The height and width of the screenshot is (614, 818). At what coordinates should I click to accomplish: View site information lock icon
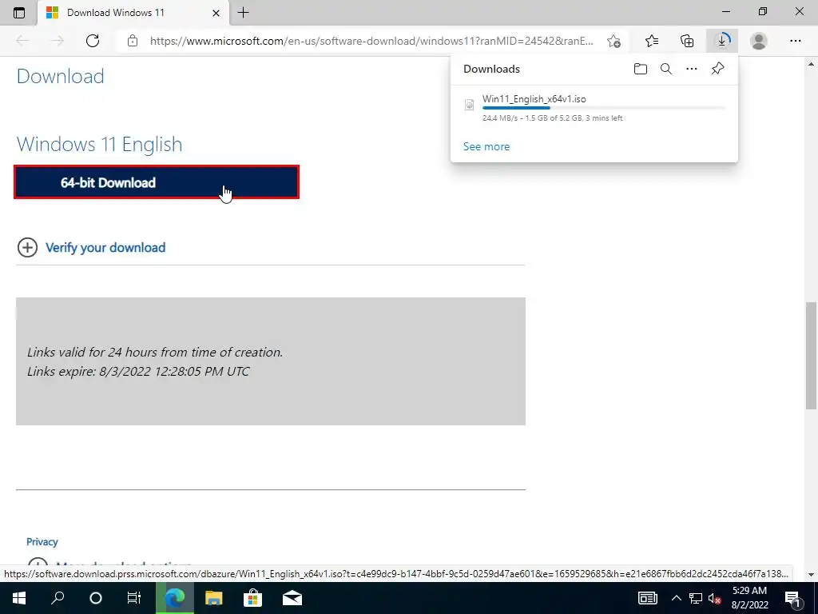point(133,41)
